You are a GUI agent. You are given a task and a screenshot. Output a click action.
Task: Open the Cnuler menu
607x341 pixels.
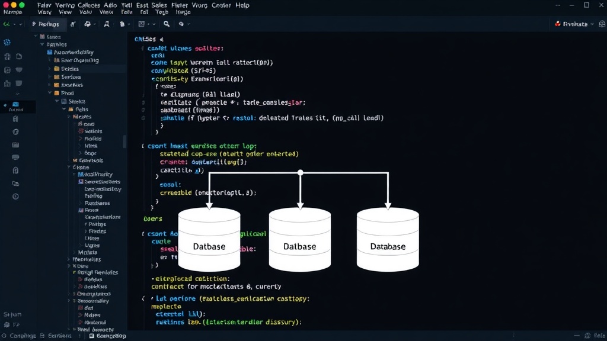pyautogui.click(x=221, y=5)
